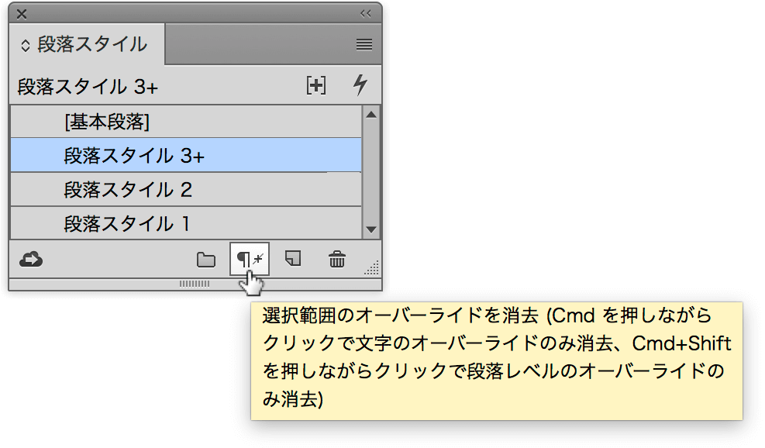Viewport: 765px width, 448px height.
Task: Select the [基本段落] style
Action: (x=186, y=122)
